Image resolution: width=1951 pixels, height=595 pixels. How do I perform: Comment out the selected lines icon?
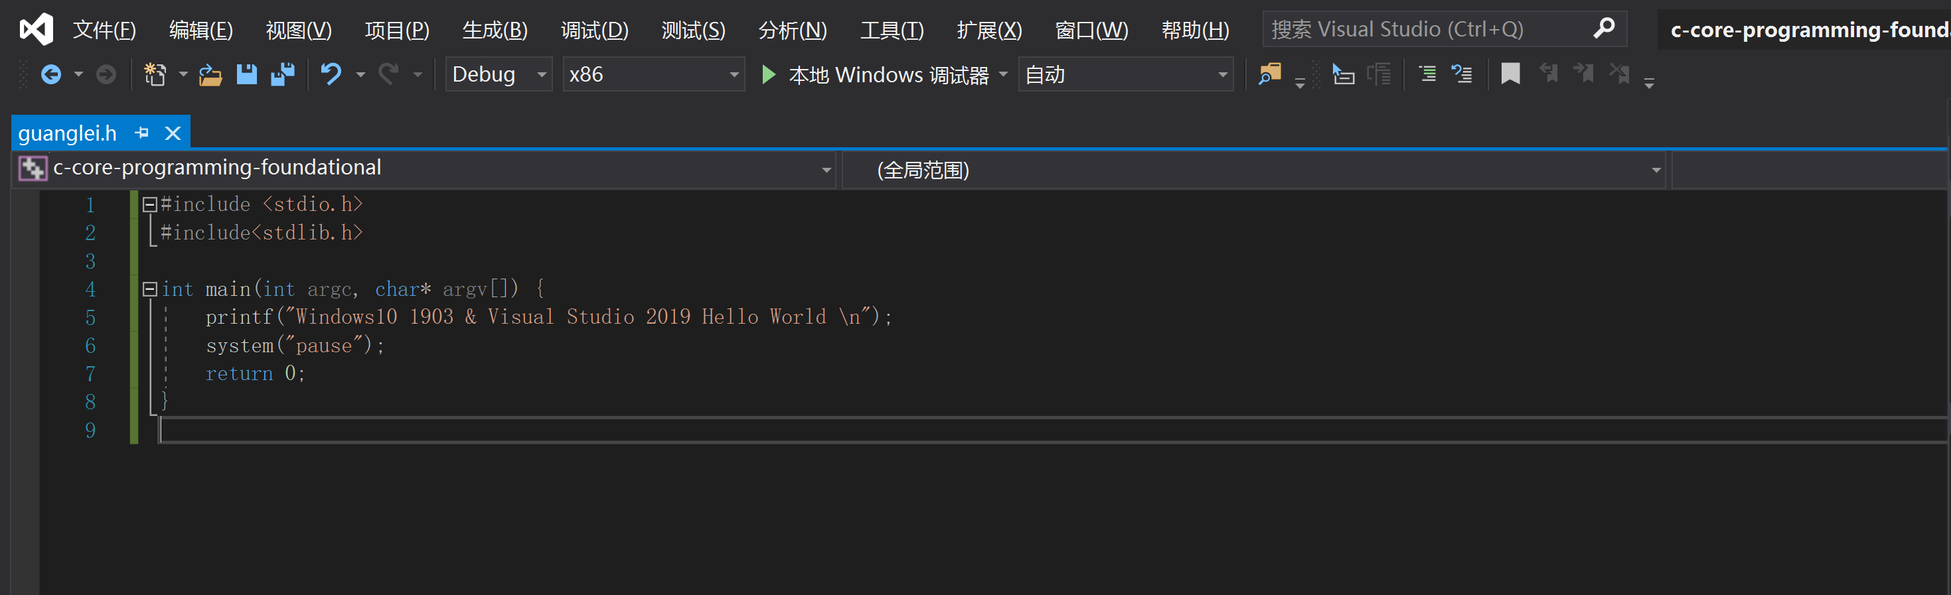pos(1427,74)
